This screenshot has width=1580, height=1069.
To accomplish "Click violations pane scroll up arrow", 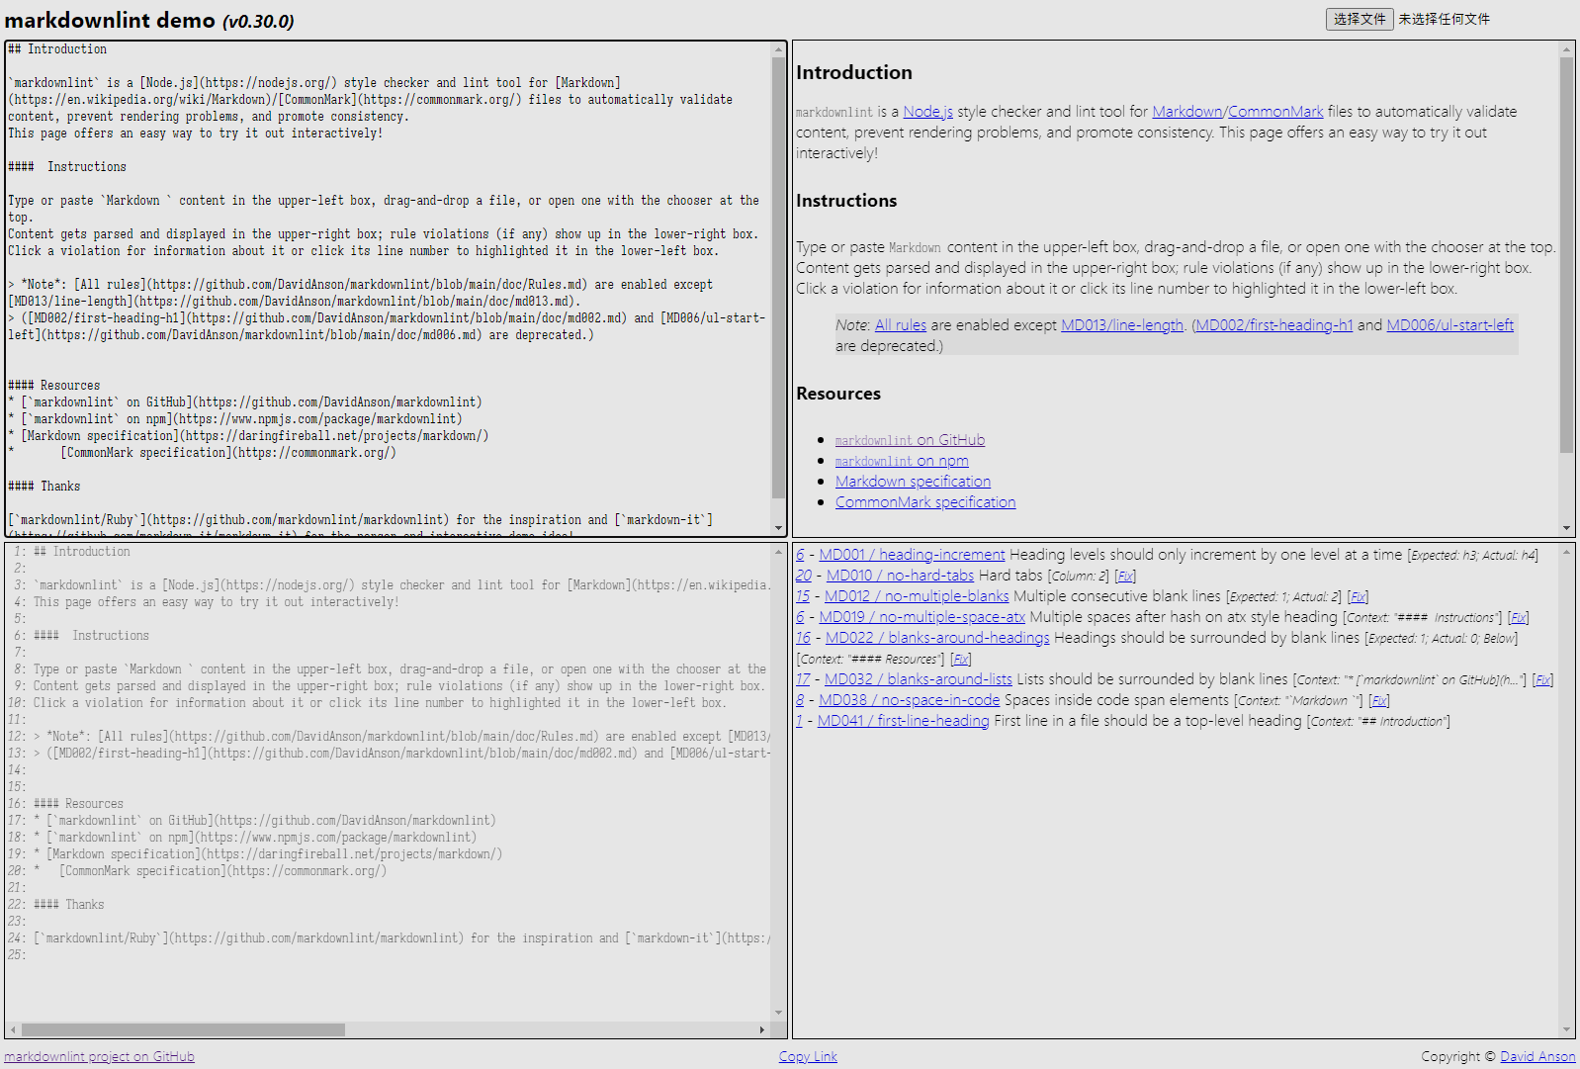I will click(x=1567, y=551).
